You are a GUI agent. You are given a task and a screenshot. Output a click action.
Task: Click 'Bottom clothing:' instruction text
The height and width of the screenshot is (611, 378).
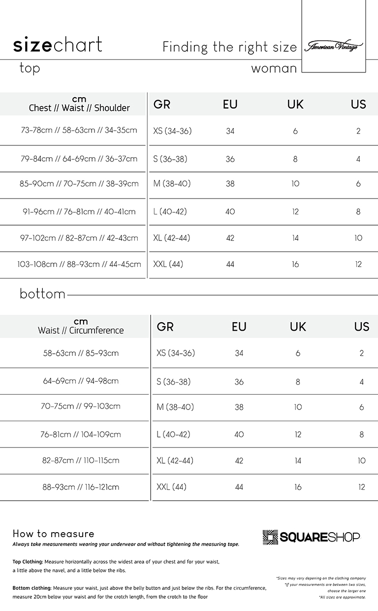coord(32,588)
